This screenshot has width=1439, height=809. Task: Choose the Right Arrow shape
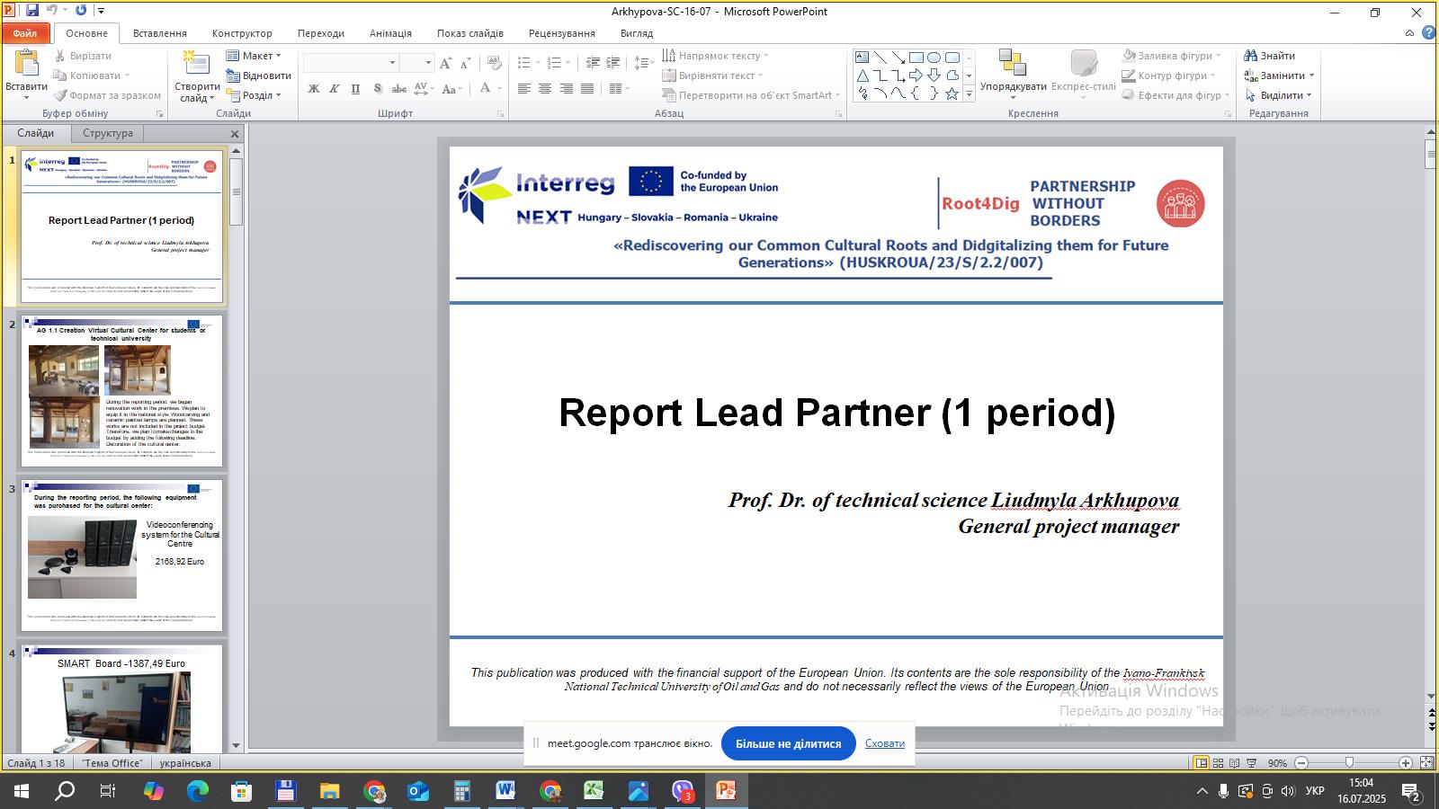[x=916, y=76]
